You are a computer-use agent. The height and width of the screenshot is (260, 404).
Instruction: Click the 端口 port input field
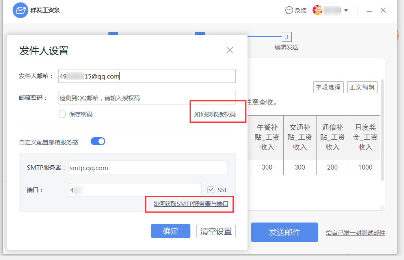[x=135, y=190]
